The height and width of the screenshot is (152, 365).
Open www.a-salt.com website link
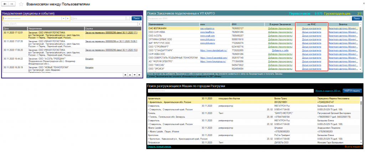(207, 36)
